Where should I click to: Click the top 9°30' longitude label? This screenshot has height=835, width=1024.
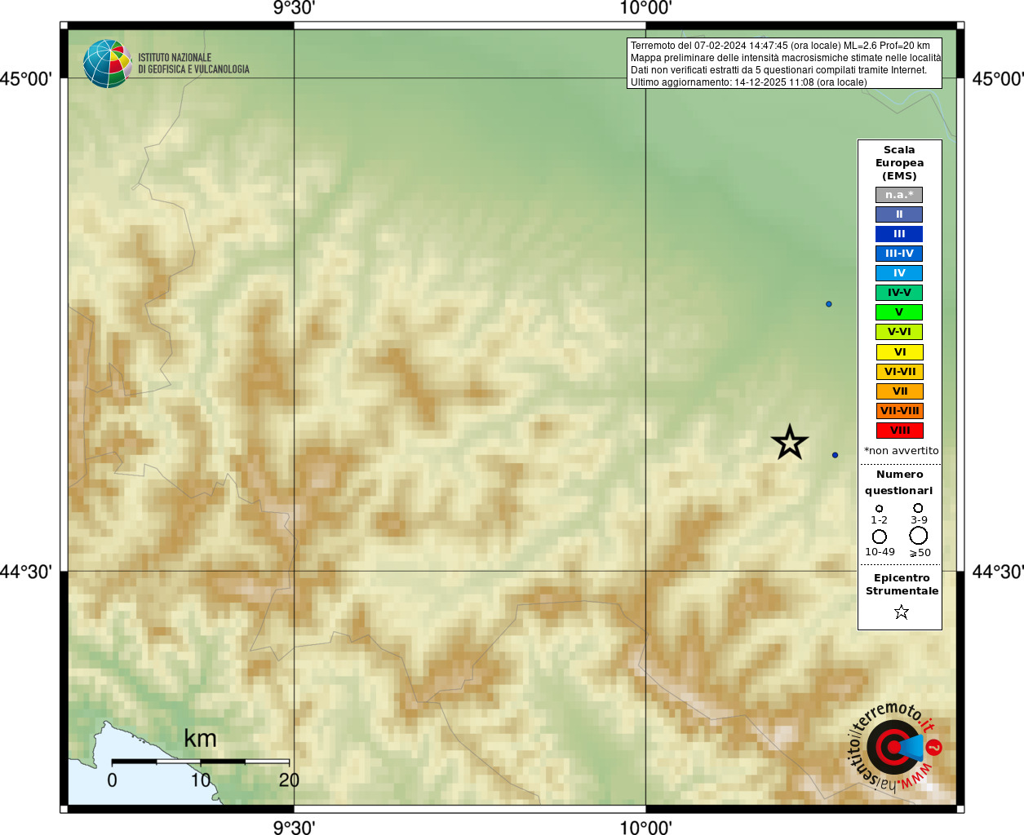point(294,8)
